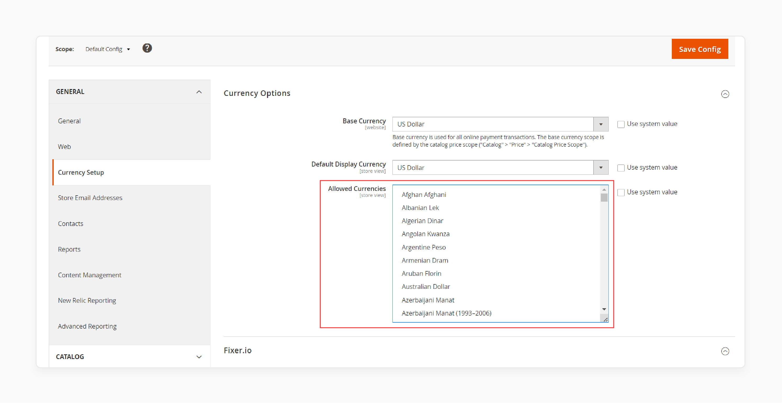782x403 pixels.
Task: Open the Scope Default Config dropdown
Action: (107, 49)
